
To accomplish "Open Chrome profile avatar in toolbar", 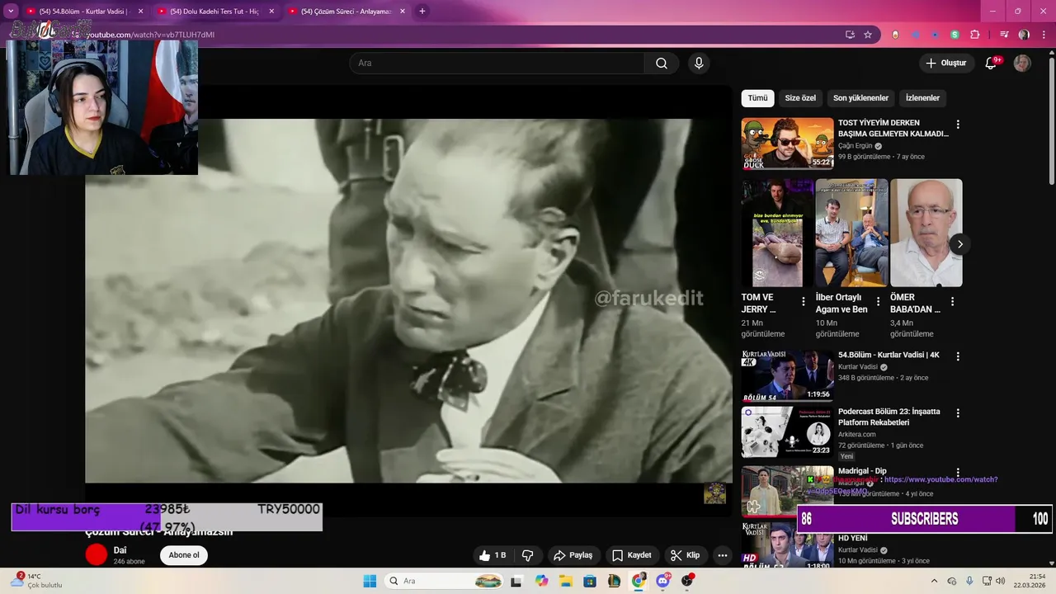I will click(x=1024, y=35).
